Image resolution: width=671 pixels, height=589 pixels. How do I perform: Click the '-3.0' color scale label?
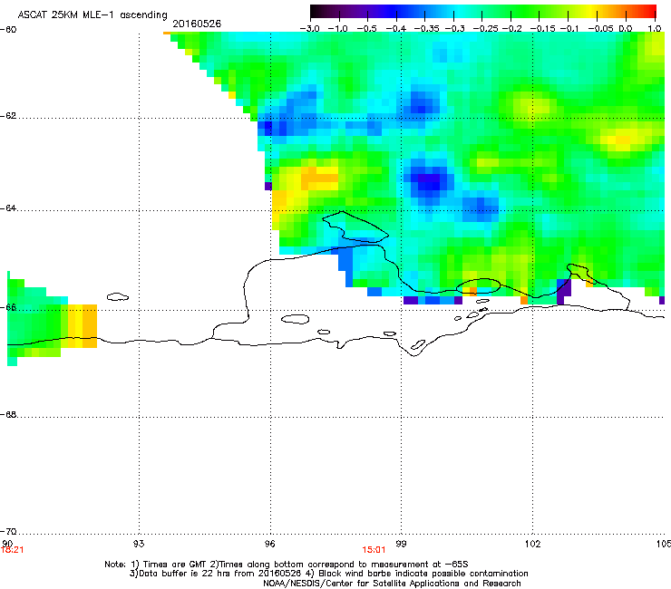(x=309, y=29)
